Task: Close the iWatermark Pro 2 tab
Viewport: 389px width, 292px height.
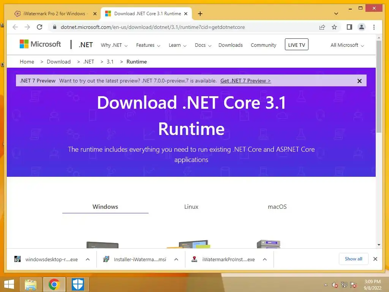Action: tap(95, 14)
